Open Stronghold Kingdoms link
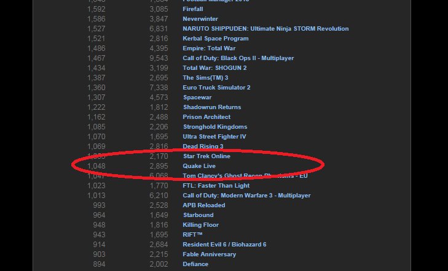Screen dimensions: 448x271 click(214, 127)
